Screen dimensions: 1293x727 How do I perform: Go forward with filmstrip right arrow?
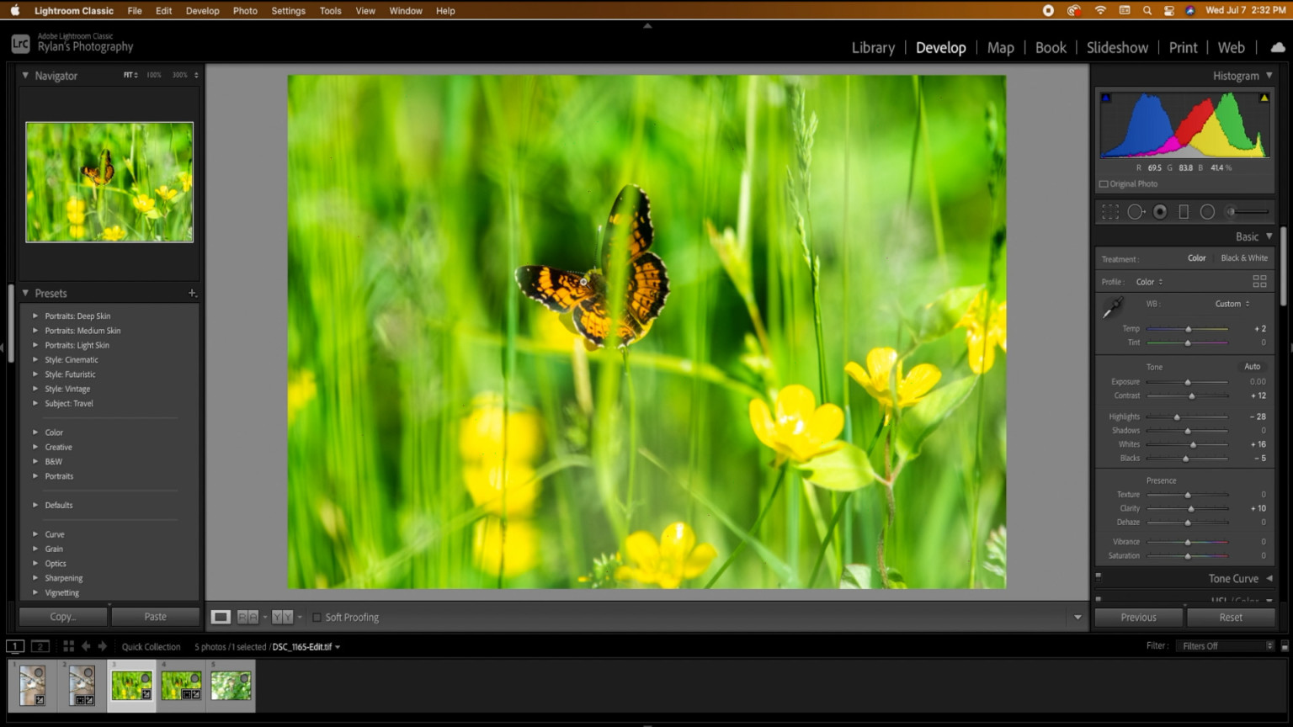pos(103,646)
